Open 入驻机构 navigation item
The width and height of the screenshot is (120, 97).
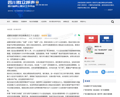point(44,21)
